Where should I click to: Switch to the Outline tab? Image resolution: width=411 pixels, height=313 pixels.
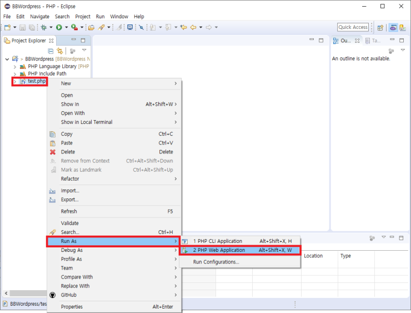[x=345, y=41]
